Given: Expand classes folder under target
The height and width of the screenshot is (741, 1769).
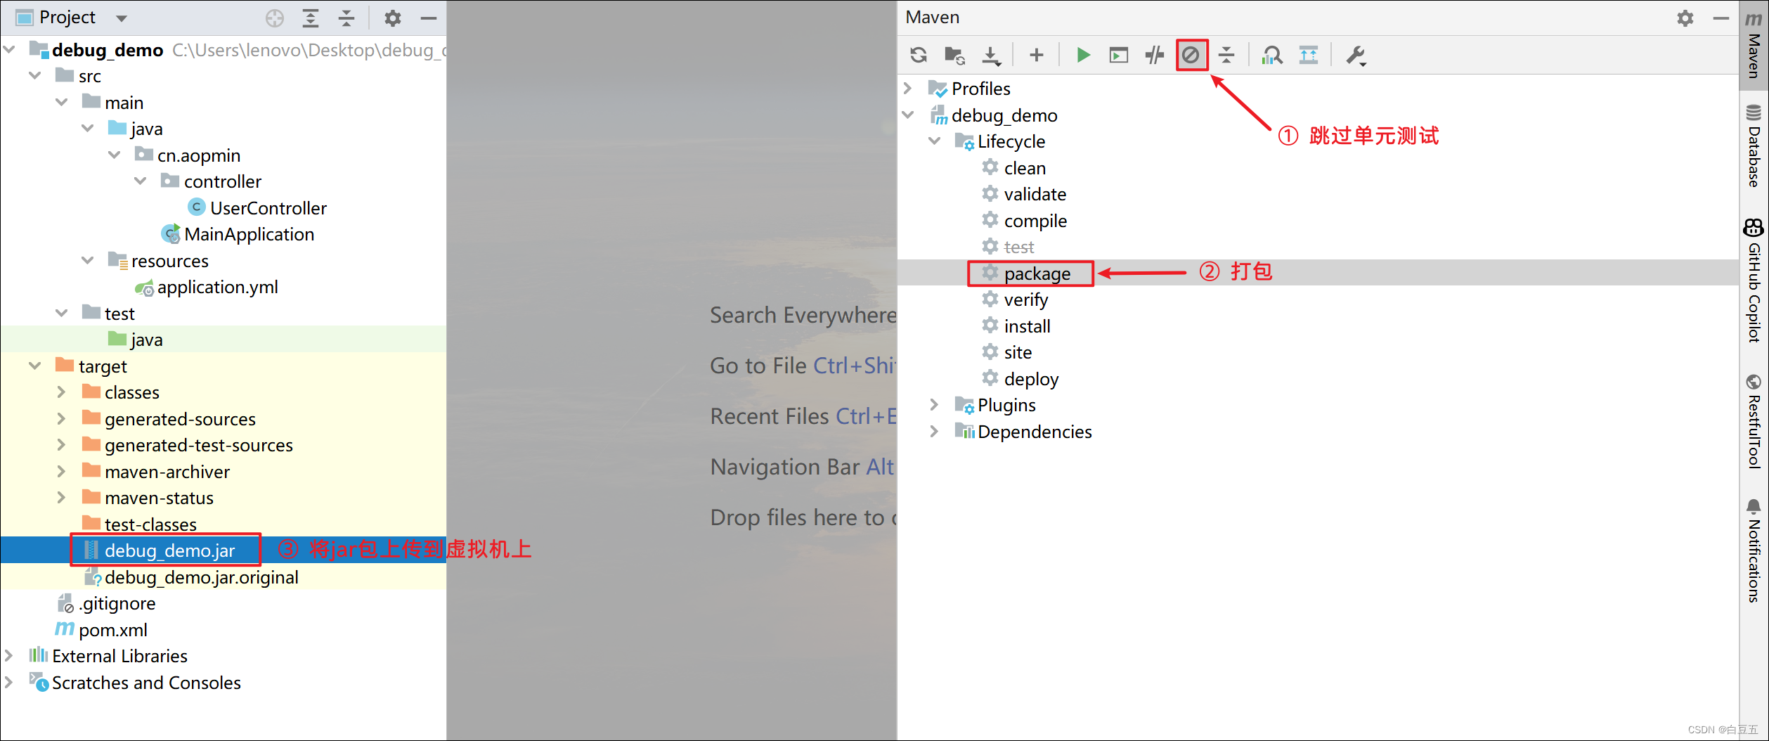Looking at the screenshot, I should (61, 392).
